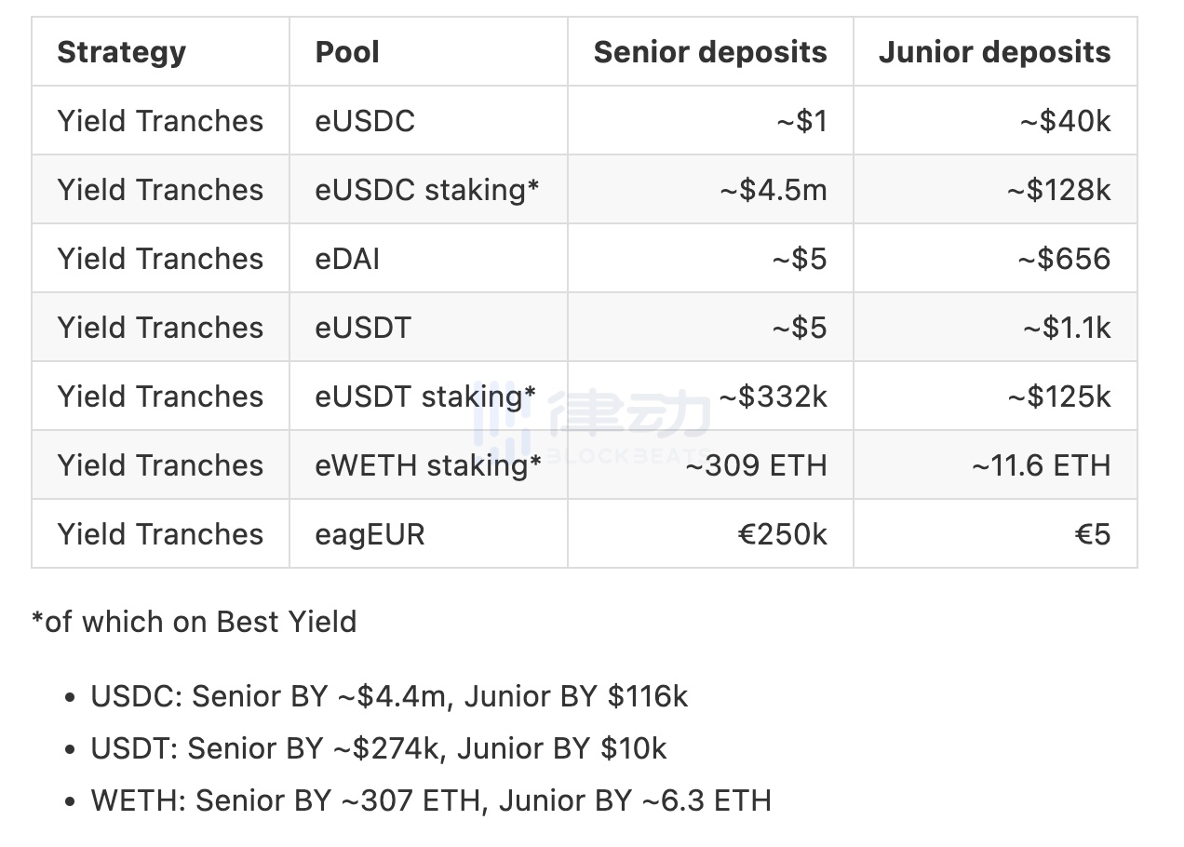Select the Senior deposits column header

click(x=709, y=52)
